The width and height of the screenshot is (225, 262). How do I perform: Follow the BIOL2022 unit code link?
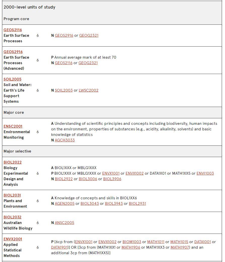(13, 162)
